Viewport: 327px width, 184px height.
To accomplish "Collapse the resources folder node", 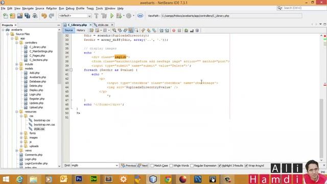I will [x=17, y=111].
